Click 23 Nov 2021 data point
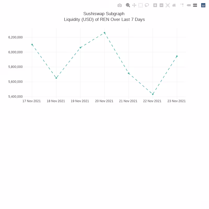The width and height of the screenshot is (209, 209). [177, 56]
